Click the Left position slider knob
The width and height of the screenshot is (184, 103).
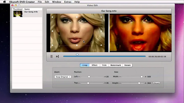point(89,77)
